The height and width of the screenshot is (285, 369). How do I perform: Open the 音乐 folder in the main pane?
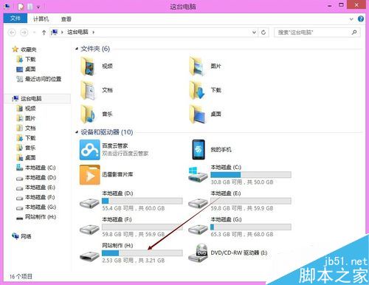tap(88, 114)
